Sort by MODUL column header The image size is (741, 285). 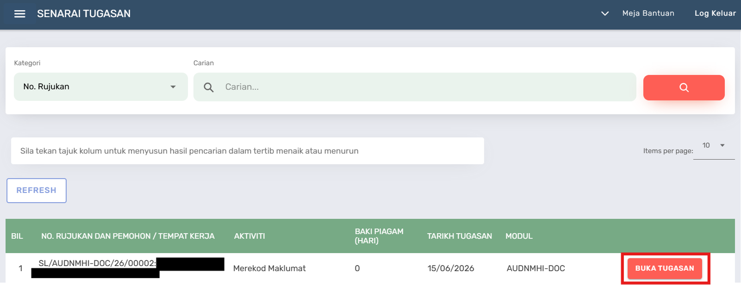click(519, 236)
